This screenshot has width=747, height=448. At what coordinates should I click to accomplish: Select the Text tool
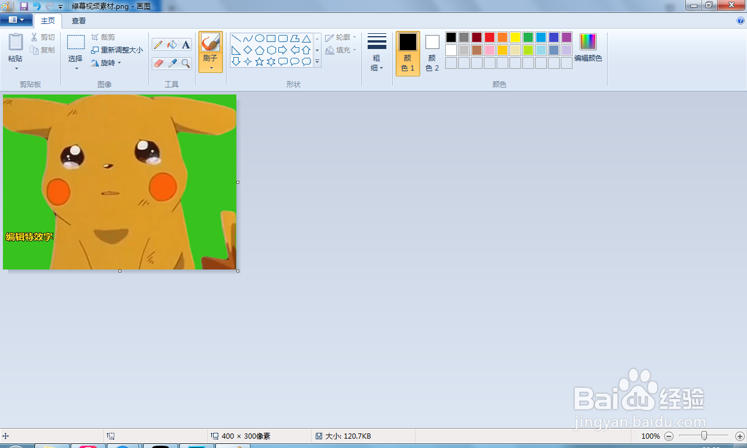click(x=186, y=45)
